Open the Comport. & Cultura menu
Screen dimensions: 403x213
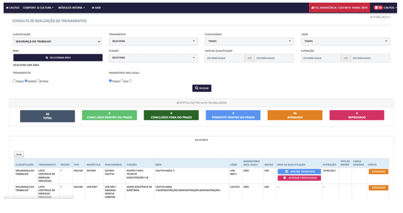(38, 8)
